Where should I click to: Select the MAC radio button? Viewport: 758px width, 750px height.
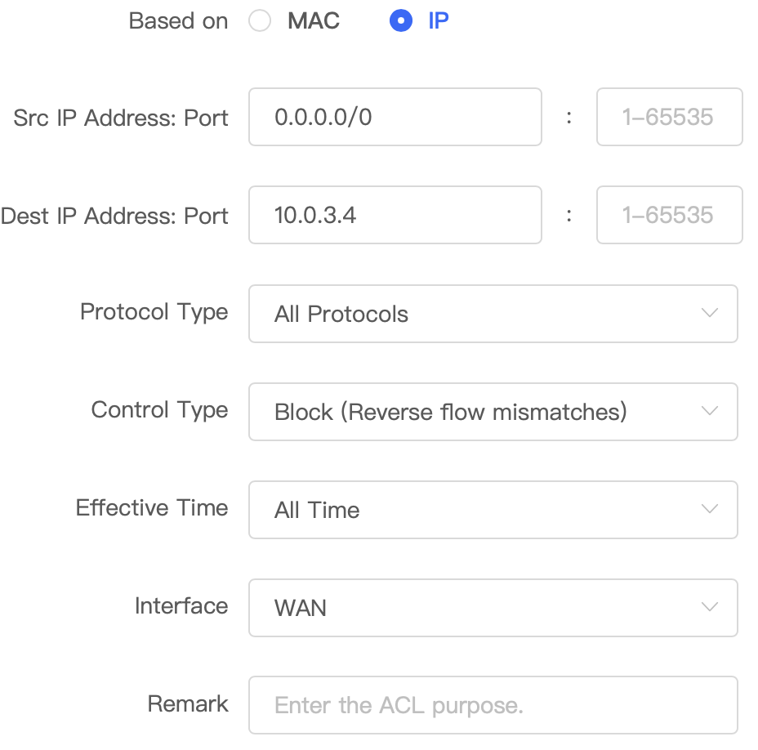point(260,20)
